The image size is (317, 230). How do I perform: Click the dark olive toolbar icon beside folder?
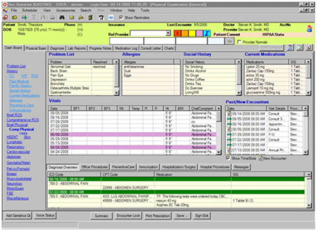[90, 17]
